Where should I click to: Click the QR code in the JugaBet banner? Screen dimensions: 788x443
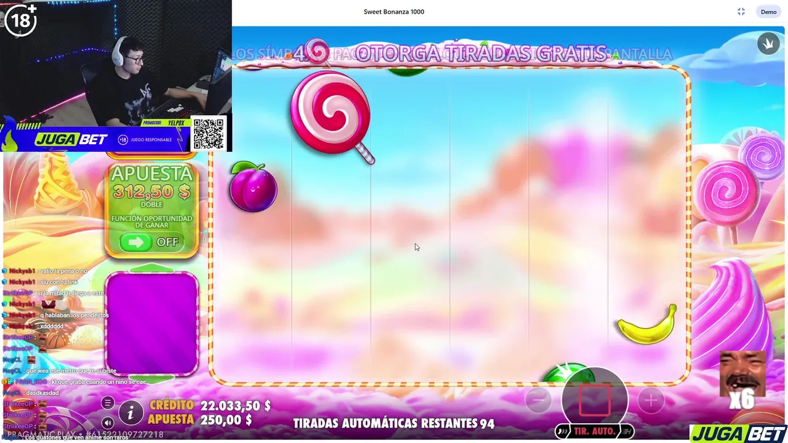tap(209, 134)
